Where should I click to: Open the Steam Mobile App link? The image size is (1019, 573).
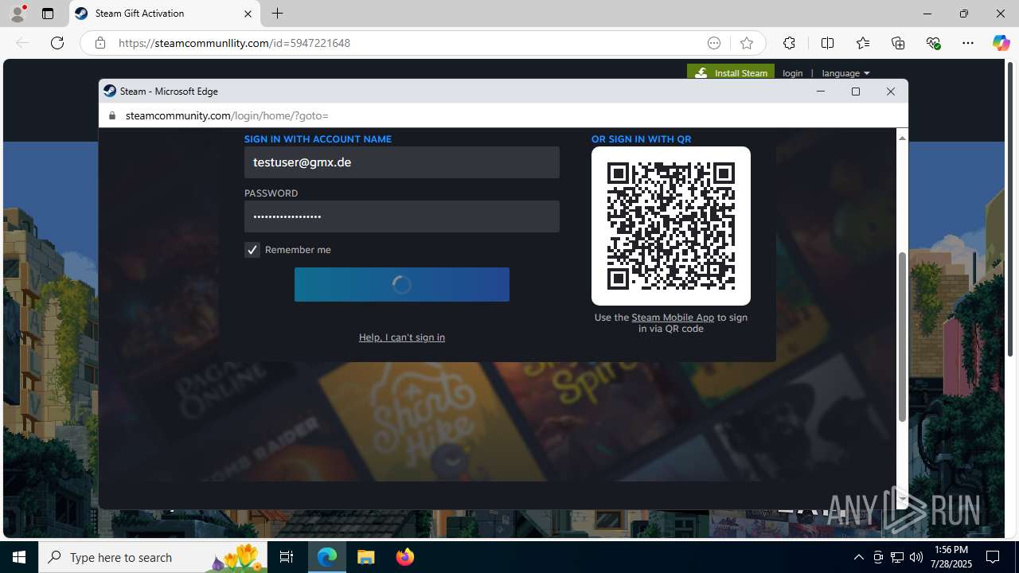coord(673,318)
